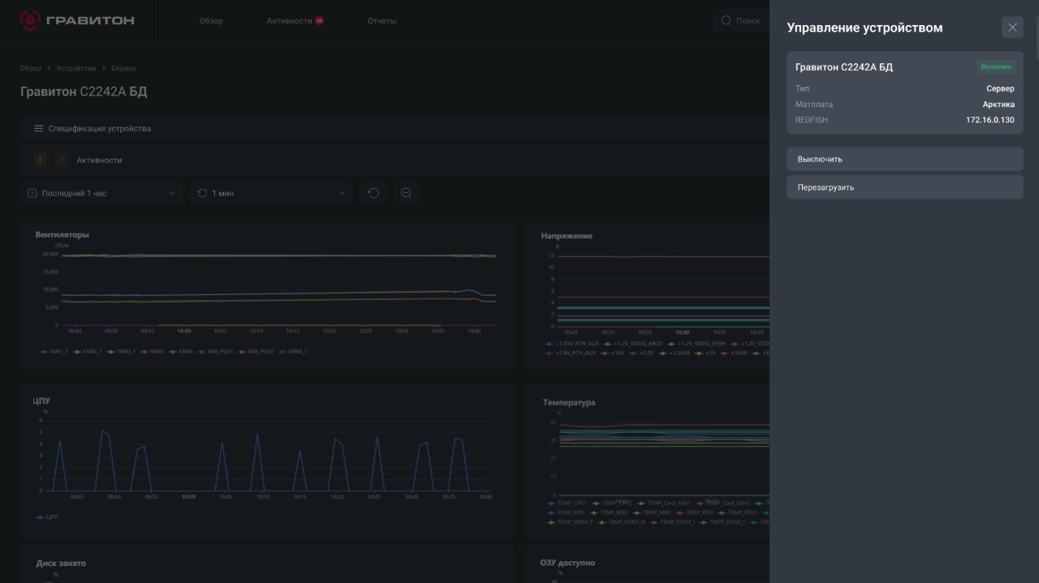The image size is (1039, 583).
Task: Click the Тип value Сервер
Action: [x=1000, y=88]
